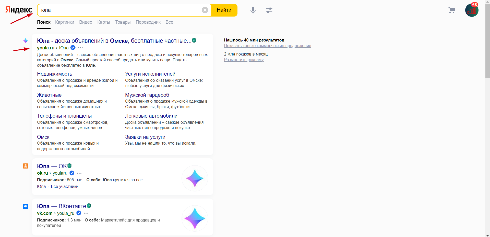Click the page vertical scrollbar thumb

coord(487,41)
